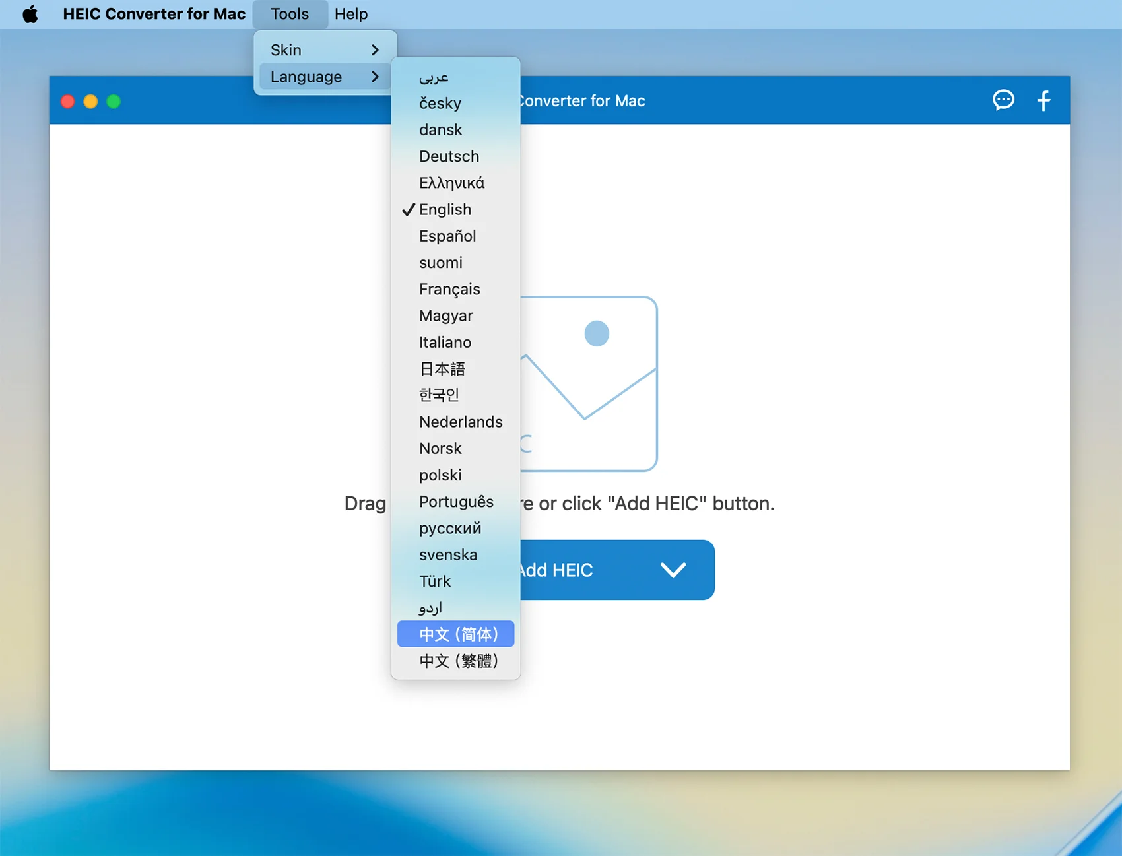Expand the Language submenu
1122x856 pixels.
pos(325,77)
